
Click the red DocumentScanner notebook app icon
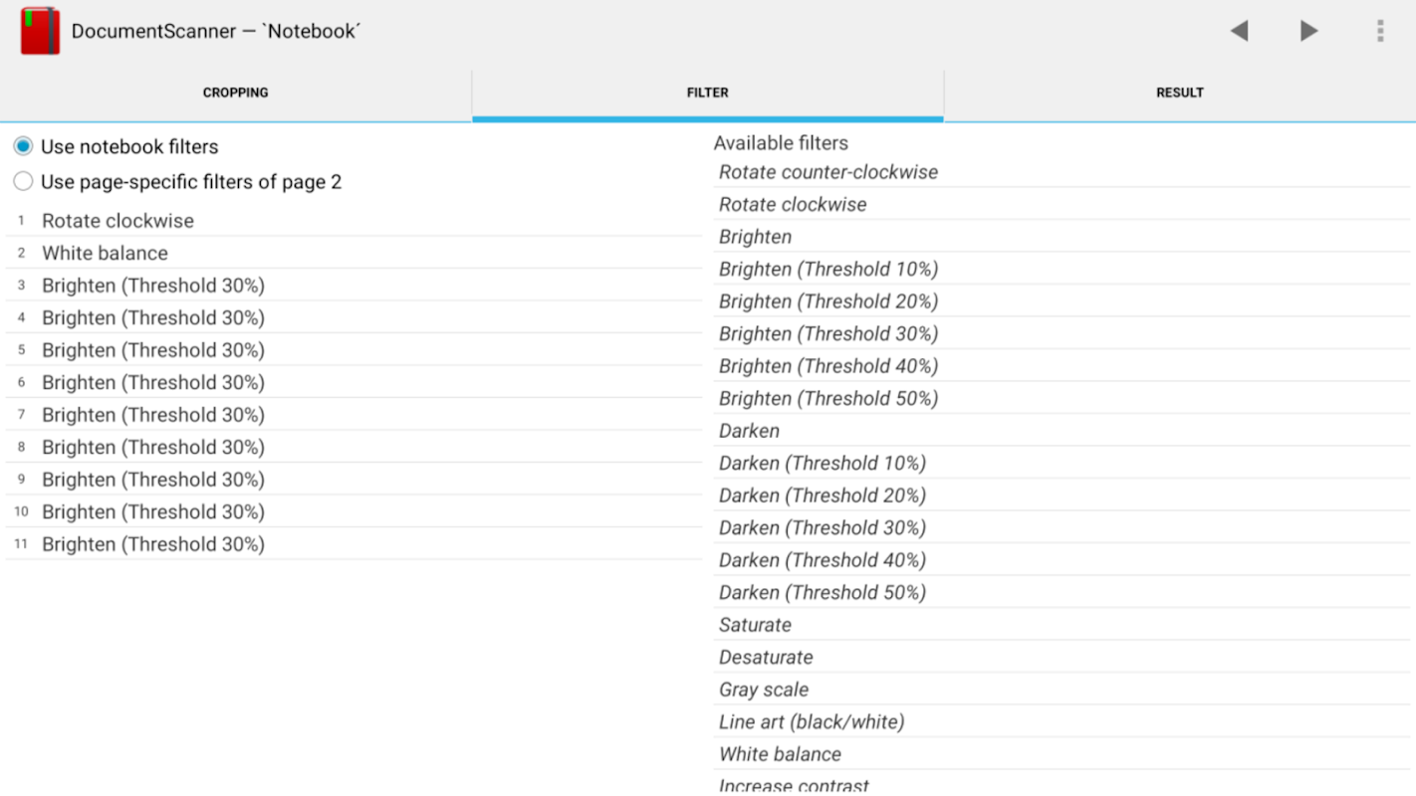click(x=40, y=31)
